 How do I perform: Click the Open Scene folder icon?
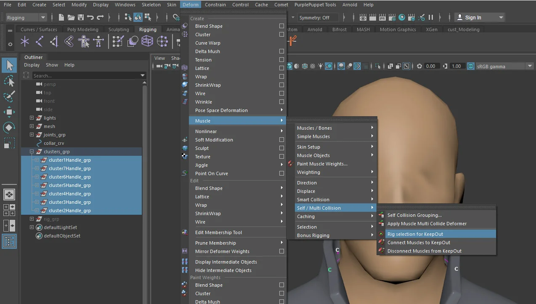71,17
